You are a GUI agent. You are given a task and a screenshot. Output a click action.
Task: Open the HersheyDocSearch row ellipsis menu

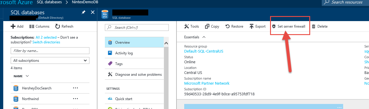[75, 88]
